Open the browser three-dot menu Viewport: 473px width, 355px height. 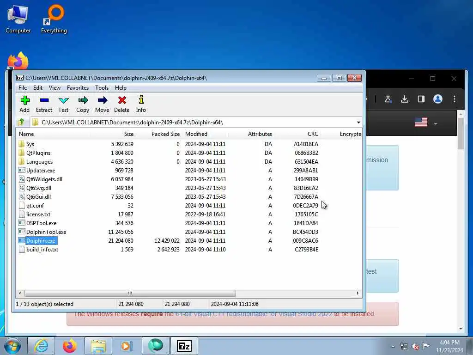pos(455,99)
